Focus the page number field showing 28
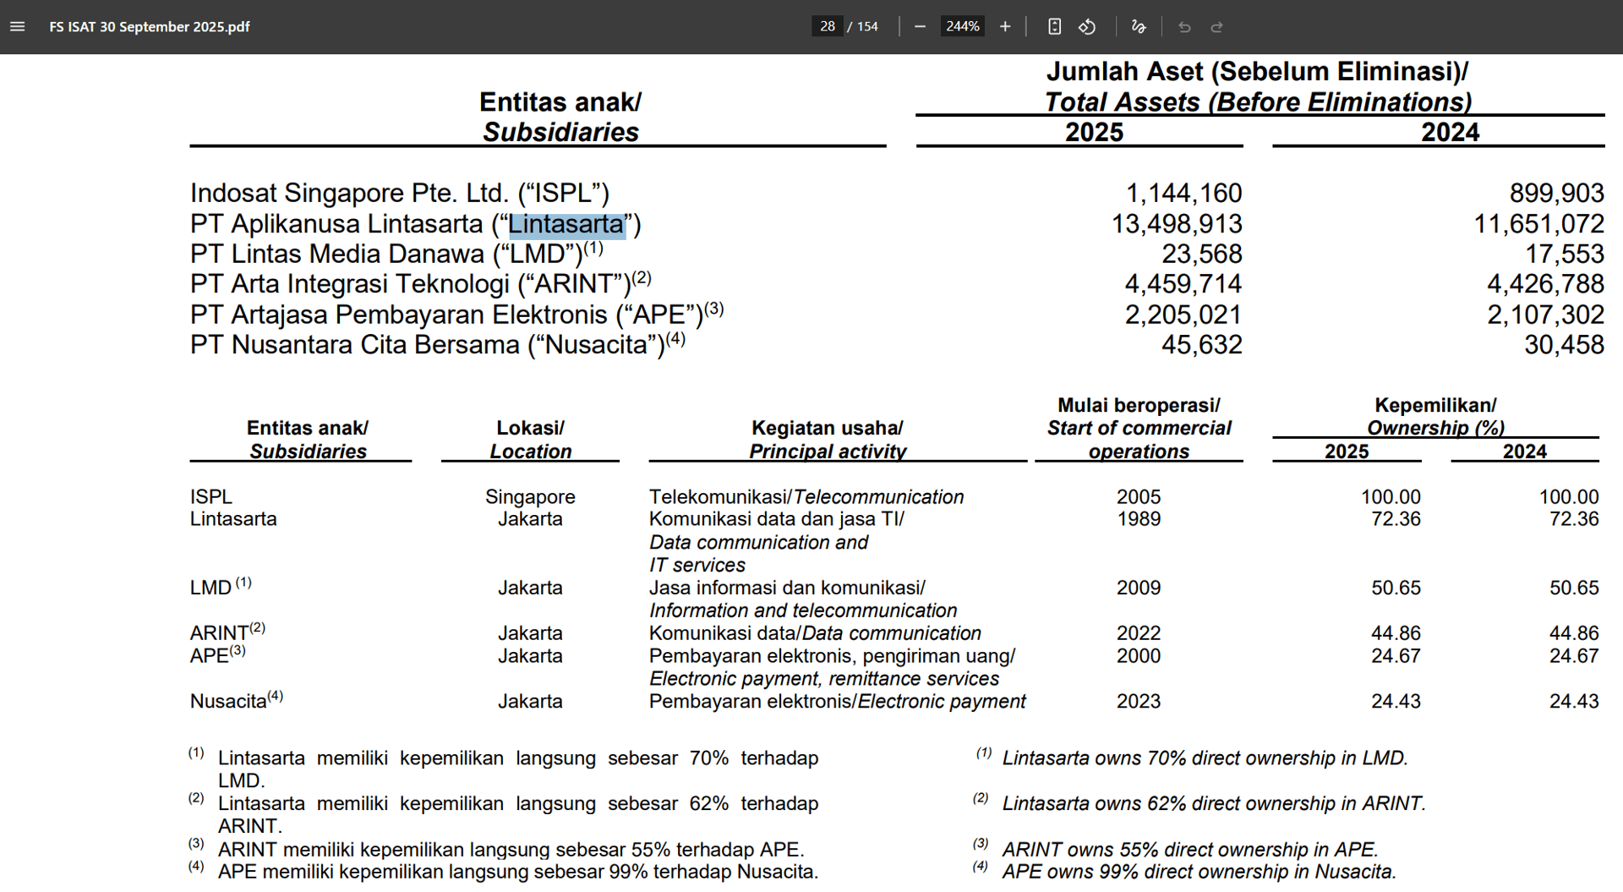Image resolution: width=1623 pixels, height=892 pixels. [x=828, y=26]
